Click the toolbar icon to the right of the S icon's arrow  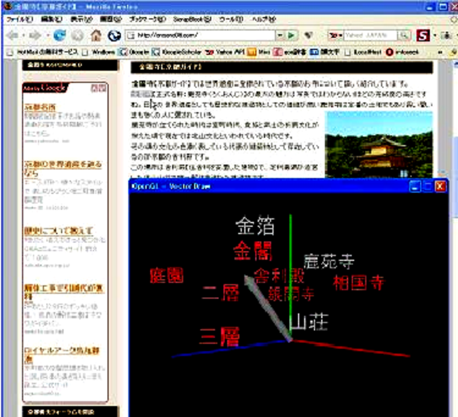[x=446, y=36]
